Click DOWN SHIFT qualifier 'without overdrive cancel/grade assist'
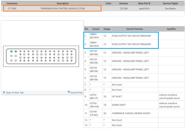 (x=169, y=105)
